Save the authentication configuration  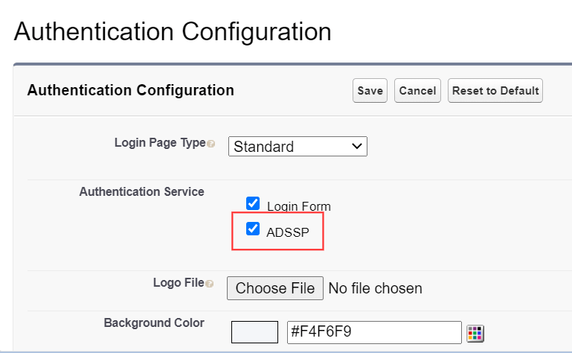tap(370, 91)
